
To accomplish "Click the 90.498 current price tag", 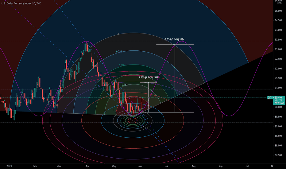I will [278, 98].
